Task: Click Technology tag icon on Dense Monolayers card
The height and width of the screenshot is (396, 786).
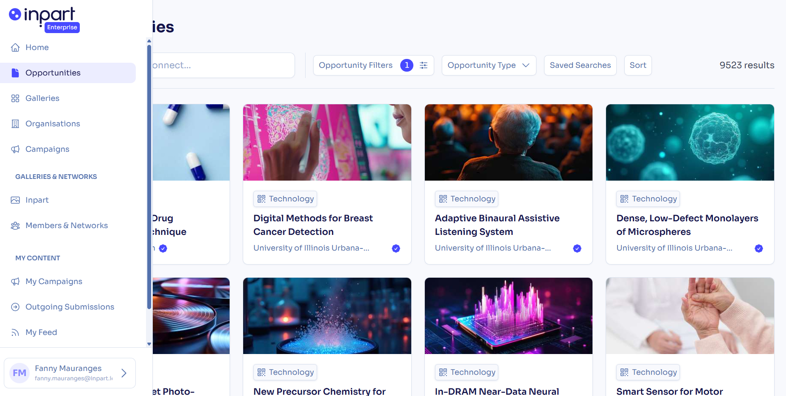Action: tap(624, 199)
